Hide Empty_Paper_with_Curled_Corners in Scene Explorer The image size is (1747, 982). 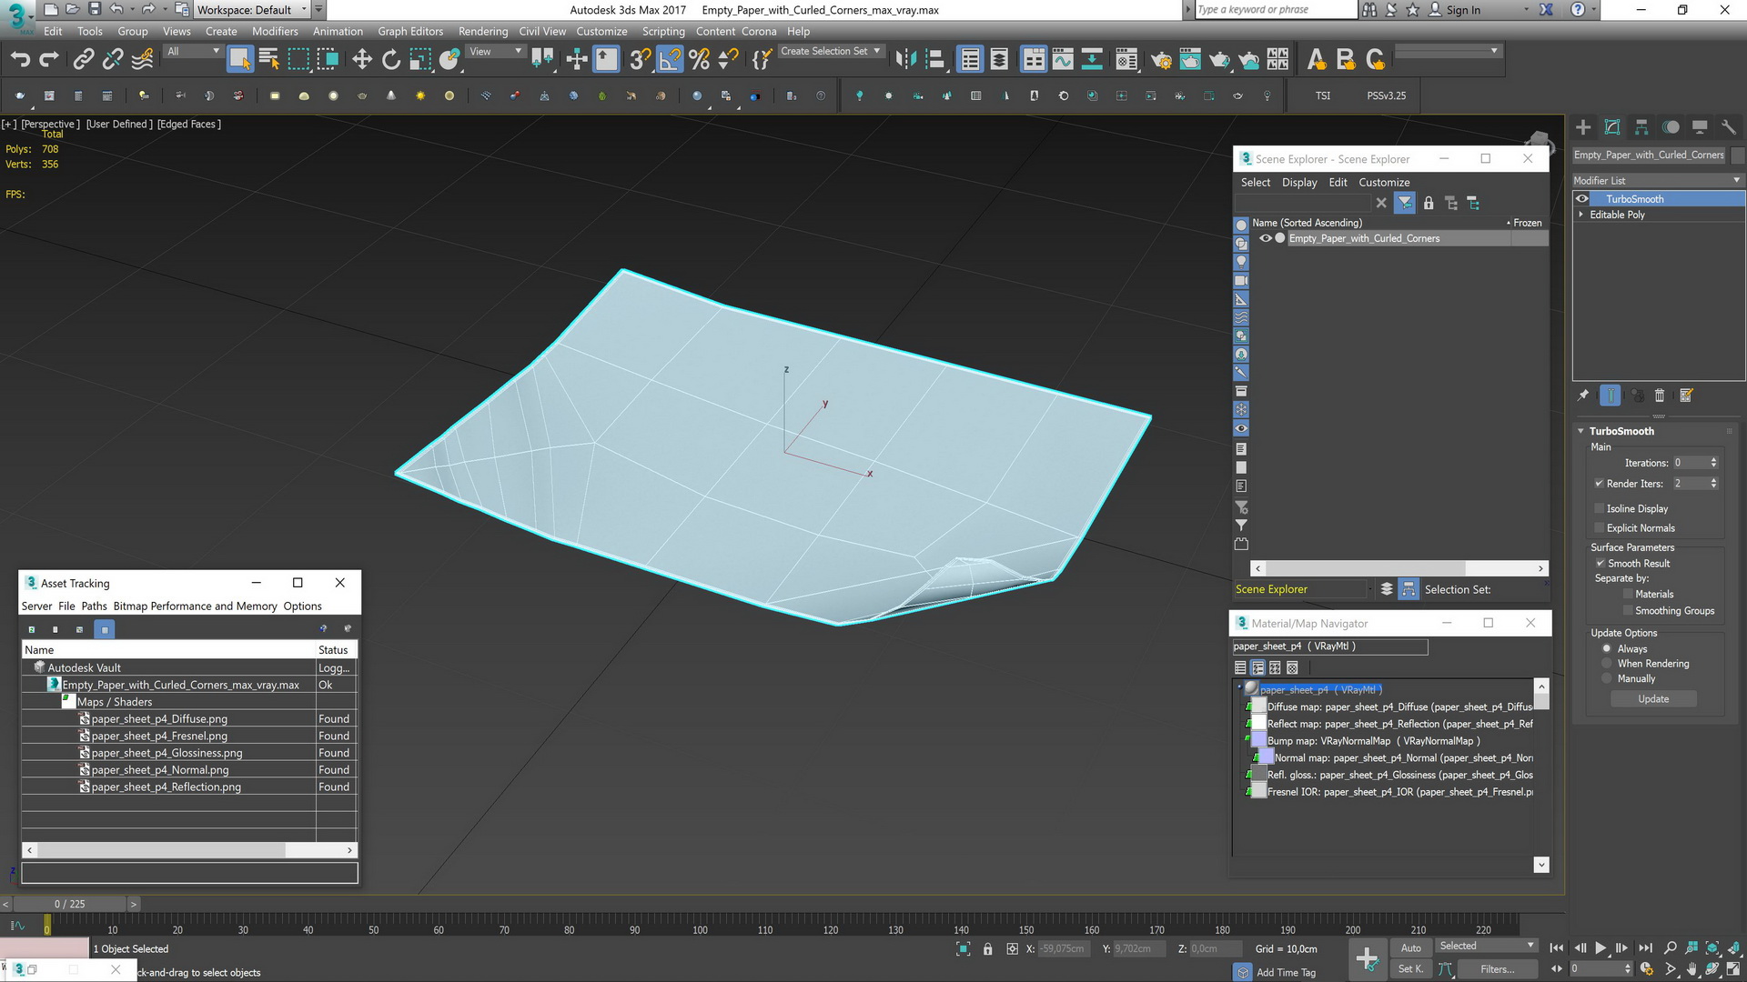pos(1265,238)
